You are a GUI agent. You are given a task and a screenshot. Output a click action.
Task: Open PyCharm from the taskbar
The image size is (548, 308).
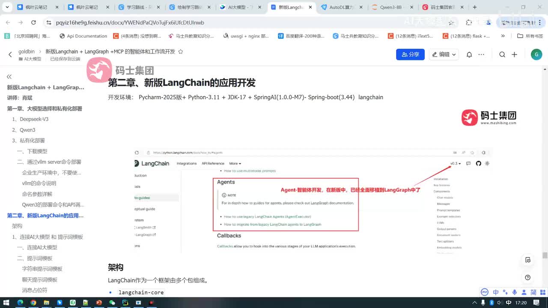pos(125,302)
